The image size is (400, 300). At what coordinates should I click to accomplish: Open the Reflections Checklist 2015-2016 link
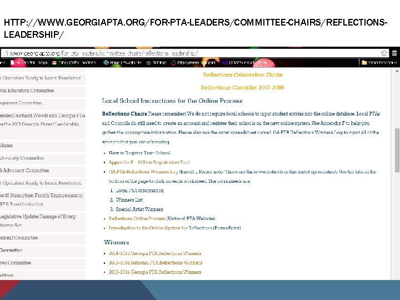[x=242, y=88]
